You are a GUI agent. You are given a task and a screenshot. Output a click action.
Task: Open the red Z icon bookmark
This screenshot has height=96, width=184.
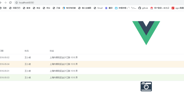click(x=173, y=8)
